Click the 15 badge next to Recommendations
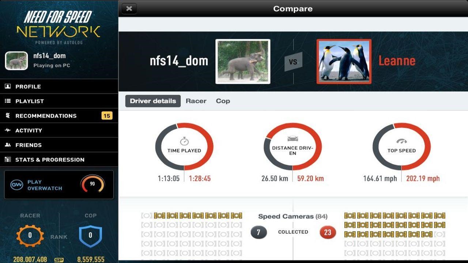The width and height of the screenshot is (468, 263). click(x=107, y=116)
